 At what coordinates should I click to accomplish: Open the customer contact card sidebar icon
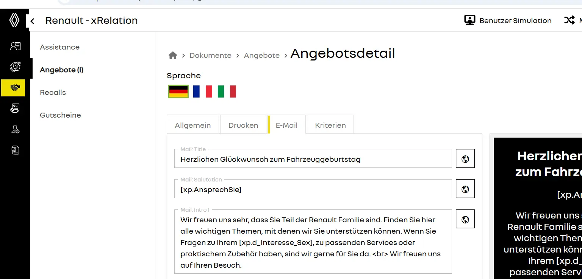15,46
